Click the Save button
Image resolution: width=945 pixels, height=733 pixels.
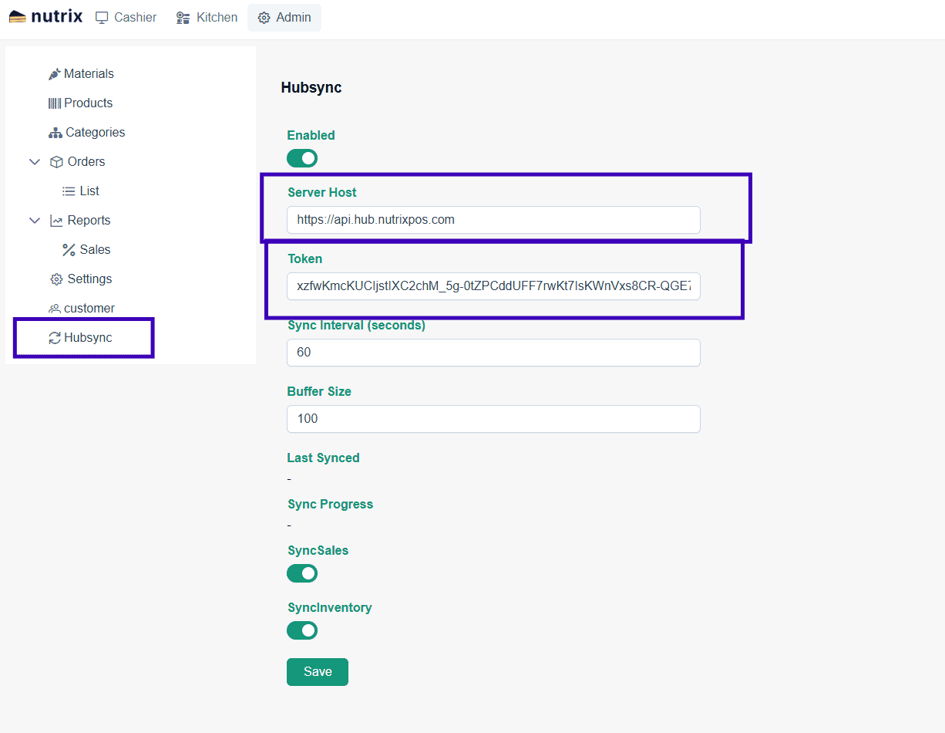[317, 671]
